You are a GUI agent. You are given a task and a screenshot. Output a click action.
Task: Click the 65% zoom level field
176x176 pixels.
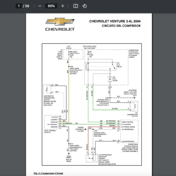[x=51, y=6]
